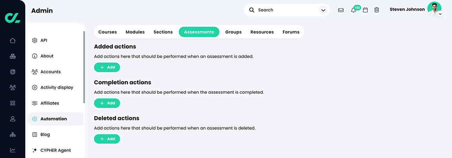
Task: Click Steven Johnson's profile avatar
Action: [434, 9]
